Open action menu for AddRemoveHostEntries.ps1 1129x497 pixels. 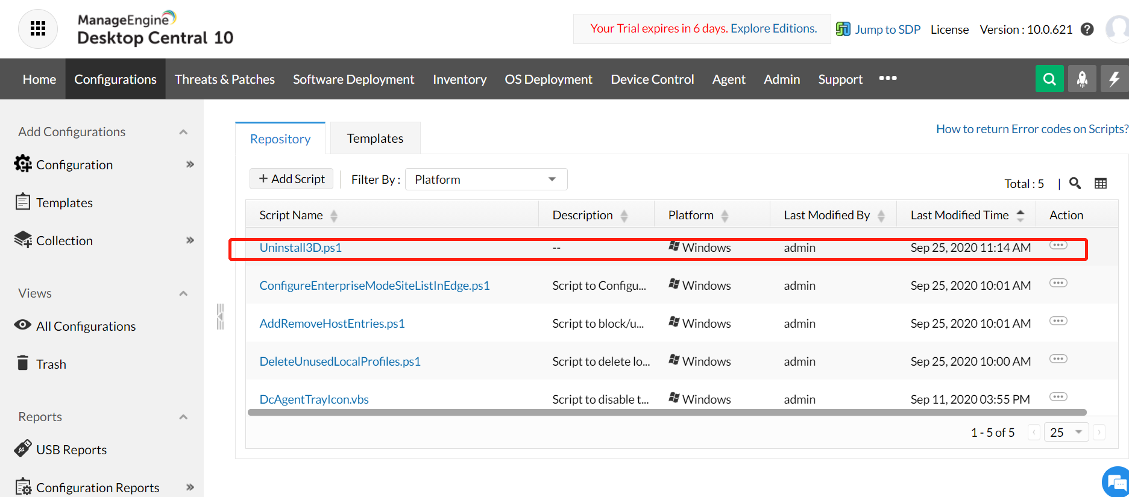(1058, 321)
